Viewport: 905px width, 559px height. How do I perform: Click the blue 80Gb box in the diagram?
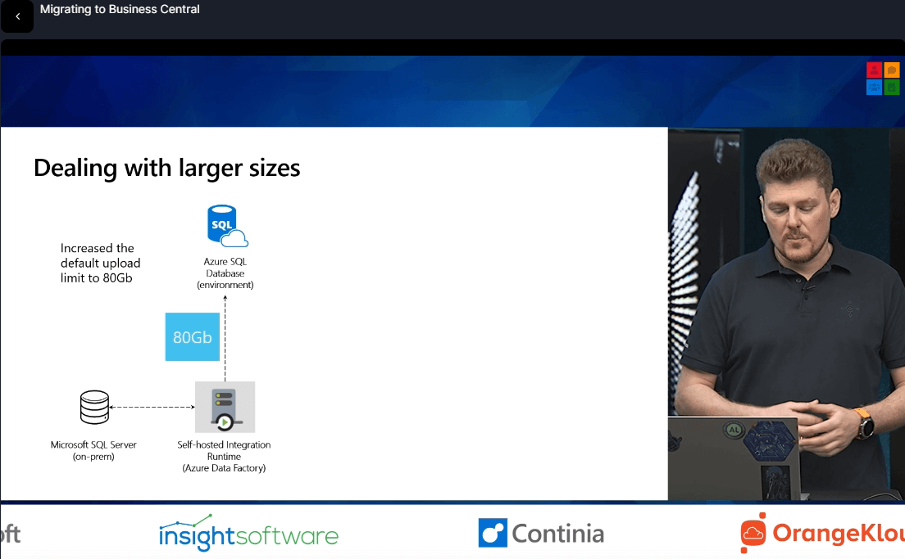pos(192,336)
